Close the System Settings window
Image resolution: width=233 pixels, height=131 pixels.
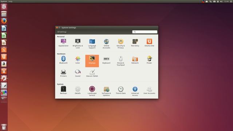click(57, 28)
